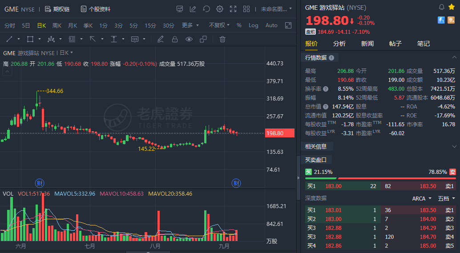Screen dimensions: 460x253
Task: Select the arrow annotation tool
Action: pyautogui.click(x=93, y=39)
